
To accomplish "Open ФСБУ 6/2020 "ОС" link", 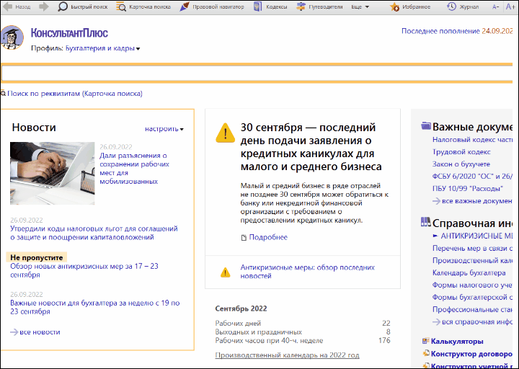I will click(472, 177).
